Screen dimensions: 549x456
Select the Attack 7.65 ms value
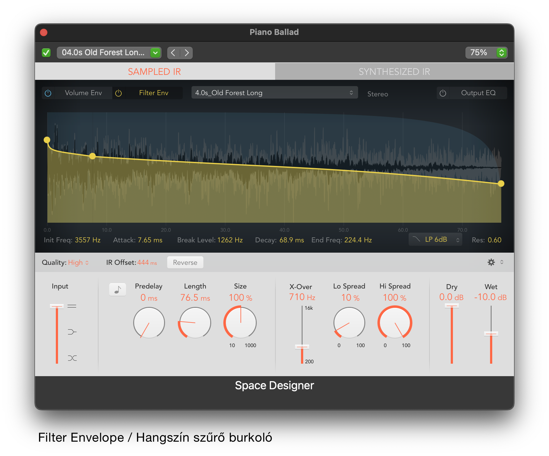150,240
